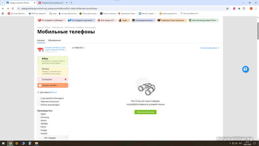Click the address bar URL field
259x146 pixels.
pyautogui.click(x=122, y=8)
